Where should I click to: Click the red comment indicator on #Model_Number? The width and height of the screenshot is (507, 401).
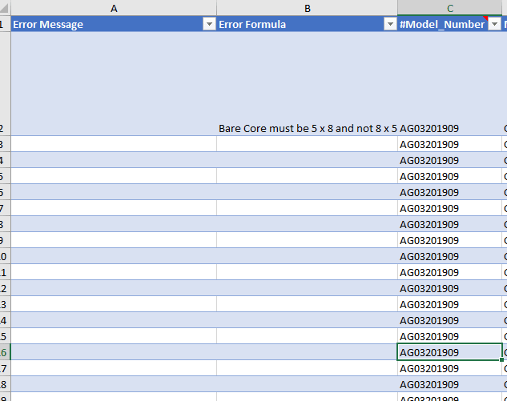click(x=485, y=18)
